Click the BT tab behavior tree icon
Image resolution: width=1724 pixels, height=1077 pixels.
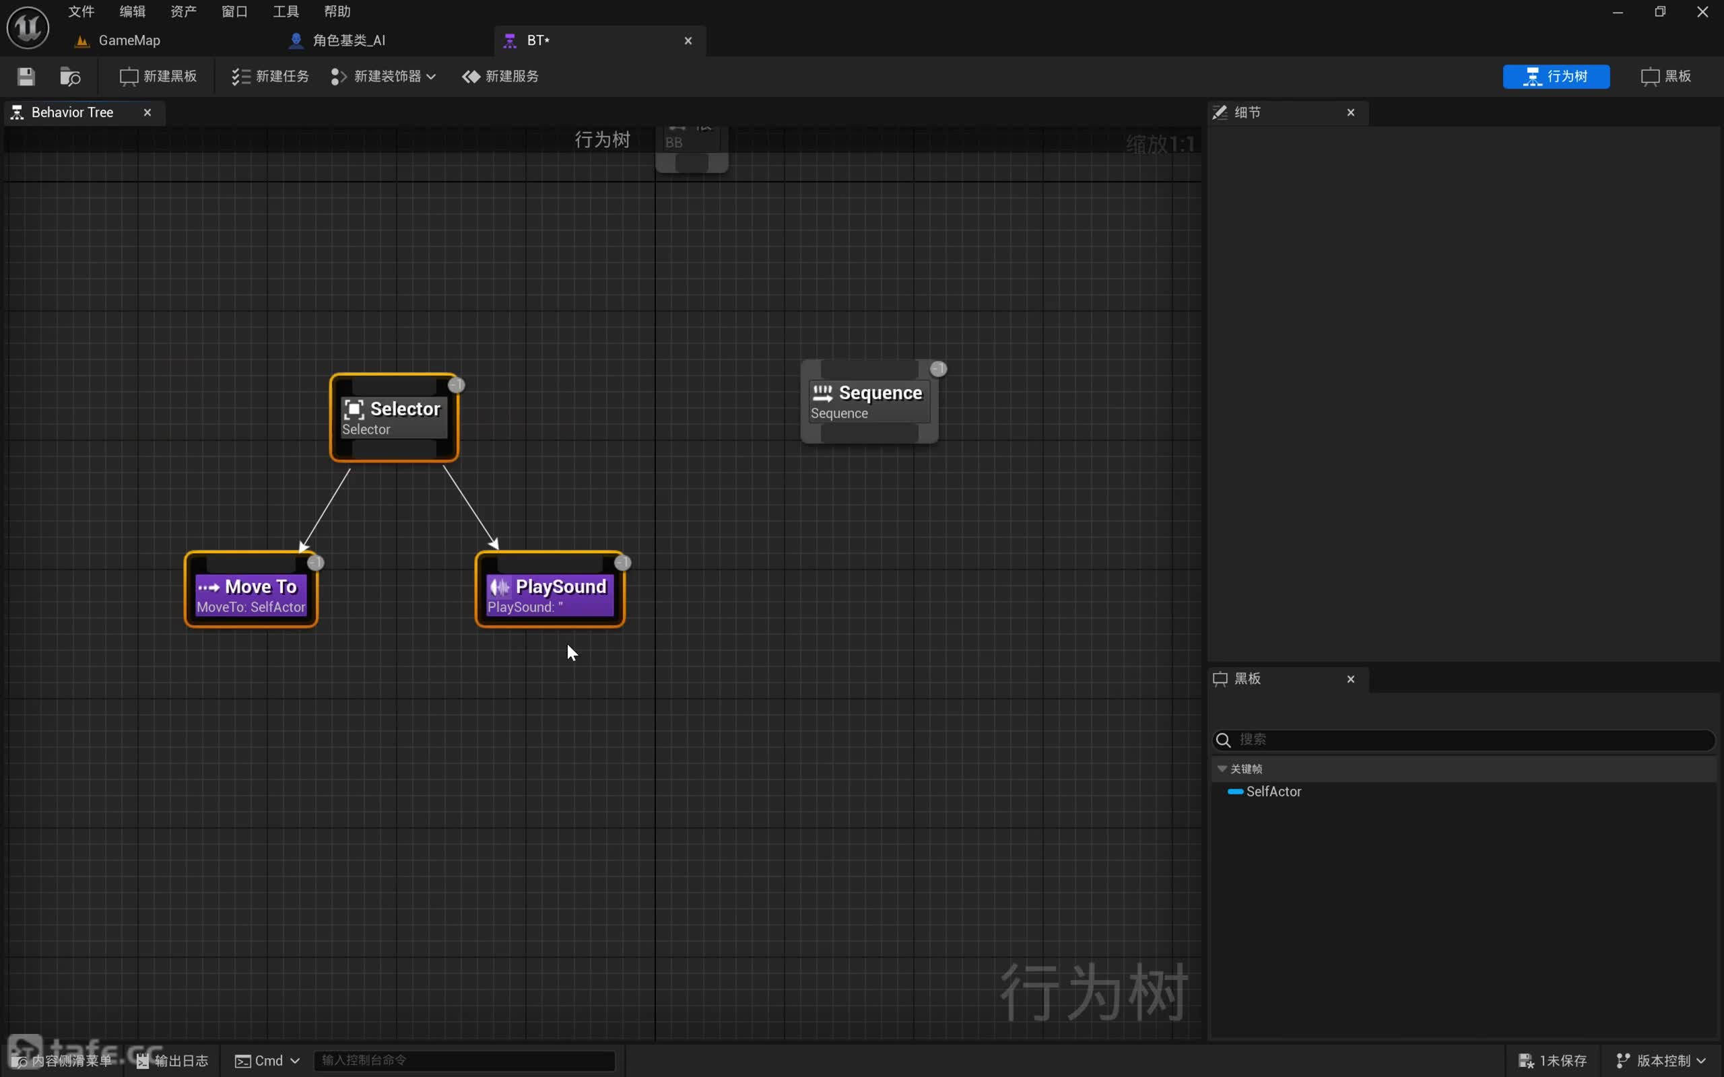point(509,41)
